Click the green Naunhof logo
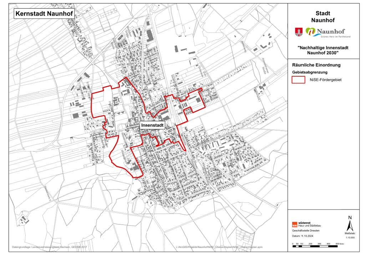Screen dimensions: 366x253 coord(328,32)
